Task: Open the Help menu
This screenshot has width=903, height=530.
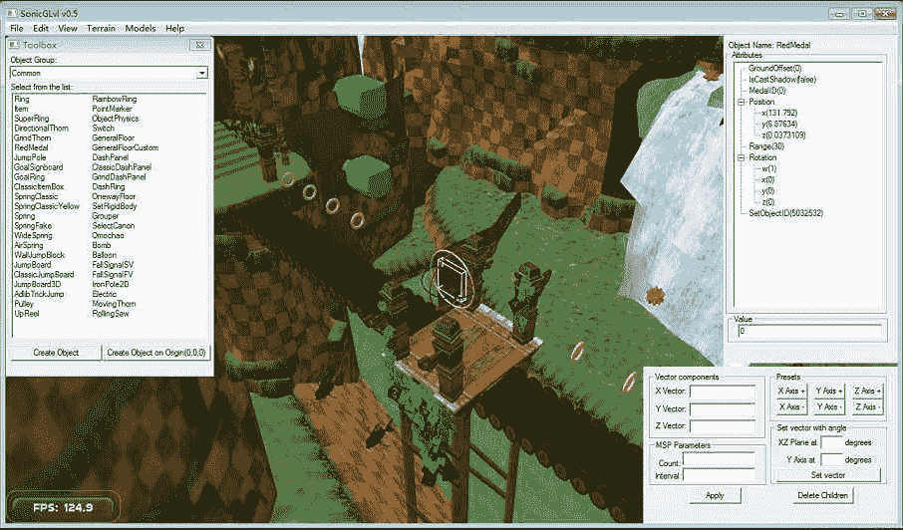Action: (x=175, y=28)
